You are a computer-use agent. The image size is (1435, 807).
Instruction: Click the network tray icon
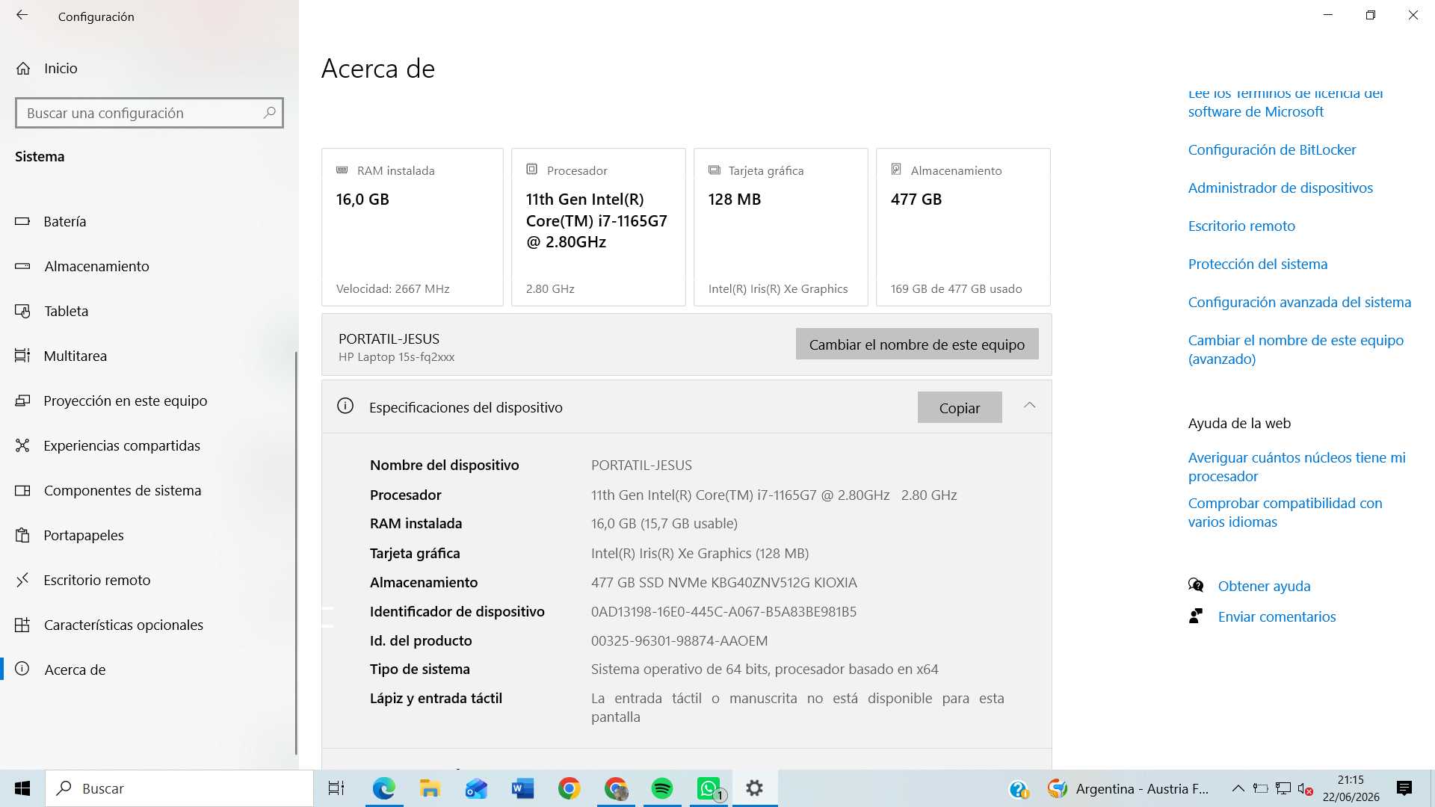click(x=1283, y=788)
